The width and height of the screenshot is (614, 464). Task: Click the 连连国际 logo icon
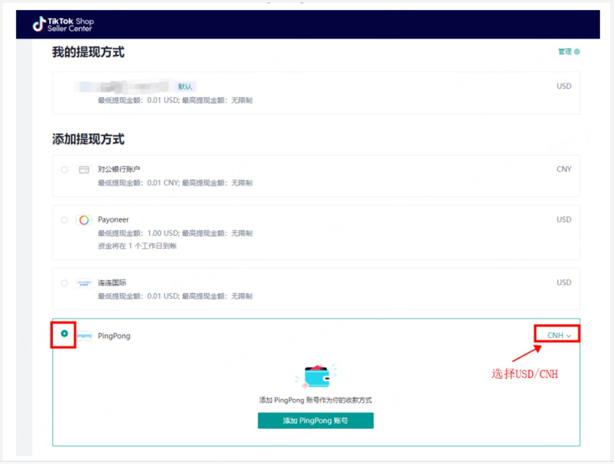84,283
